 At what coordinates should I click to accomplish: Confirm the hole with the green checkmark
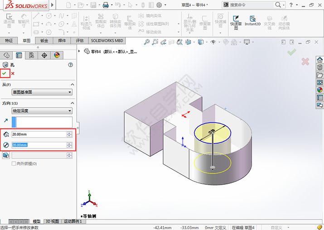[x=5, y=73]
